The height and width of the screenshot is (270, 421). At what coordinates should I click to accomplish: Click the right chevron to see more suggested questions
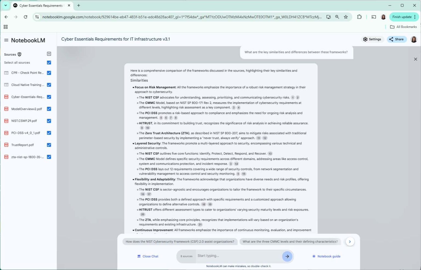click(x=350, y=241)
